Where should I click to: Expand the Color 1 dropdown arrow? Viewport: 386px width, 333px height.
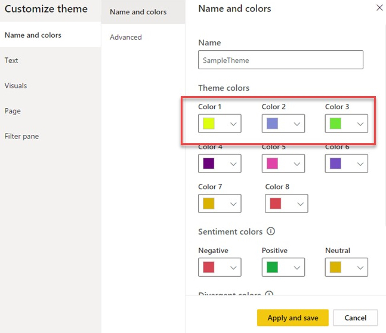234,124
